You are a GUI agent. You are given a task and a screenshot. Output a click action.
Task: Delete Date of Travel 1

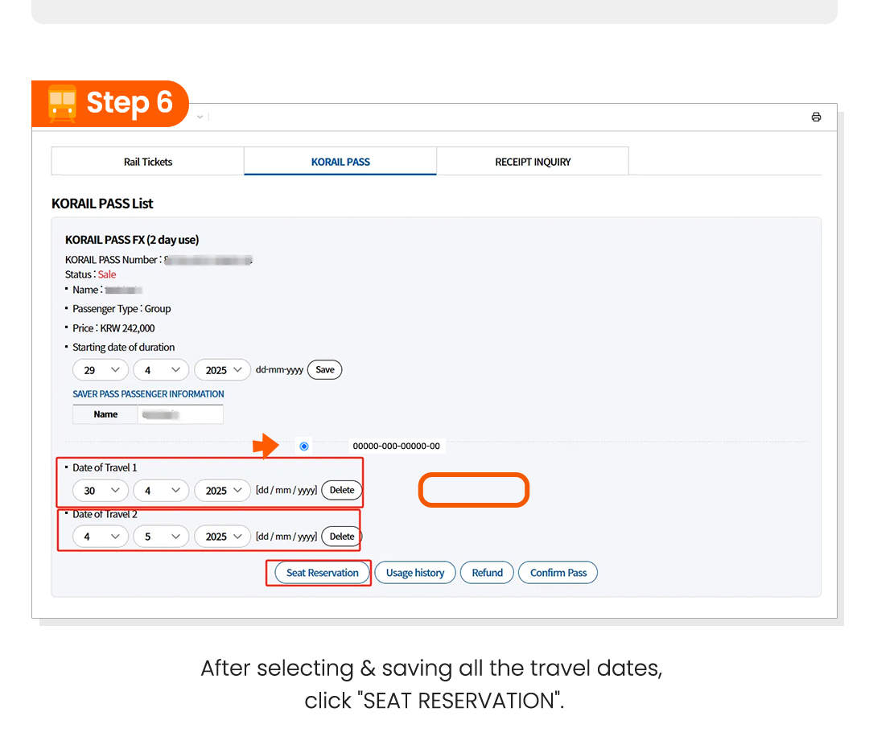point(342,490)
